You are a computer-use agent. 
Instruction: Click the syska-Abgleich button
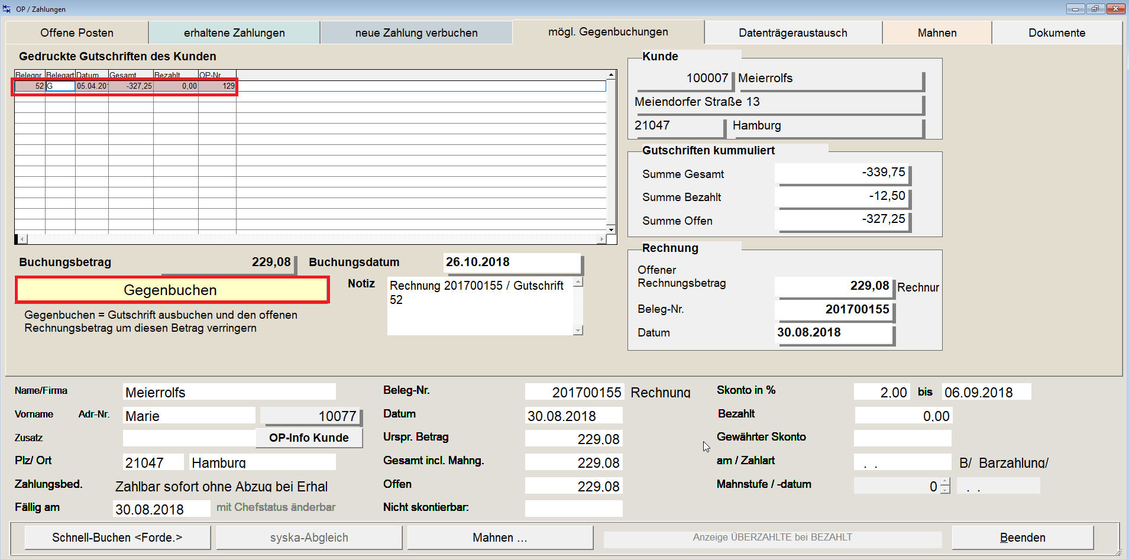pos(309,538)
